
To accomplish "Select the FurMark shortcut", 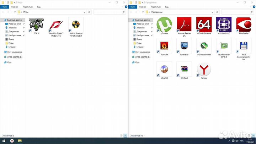I will [x=164, y=47].
